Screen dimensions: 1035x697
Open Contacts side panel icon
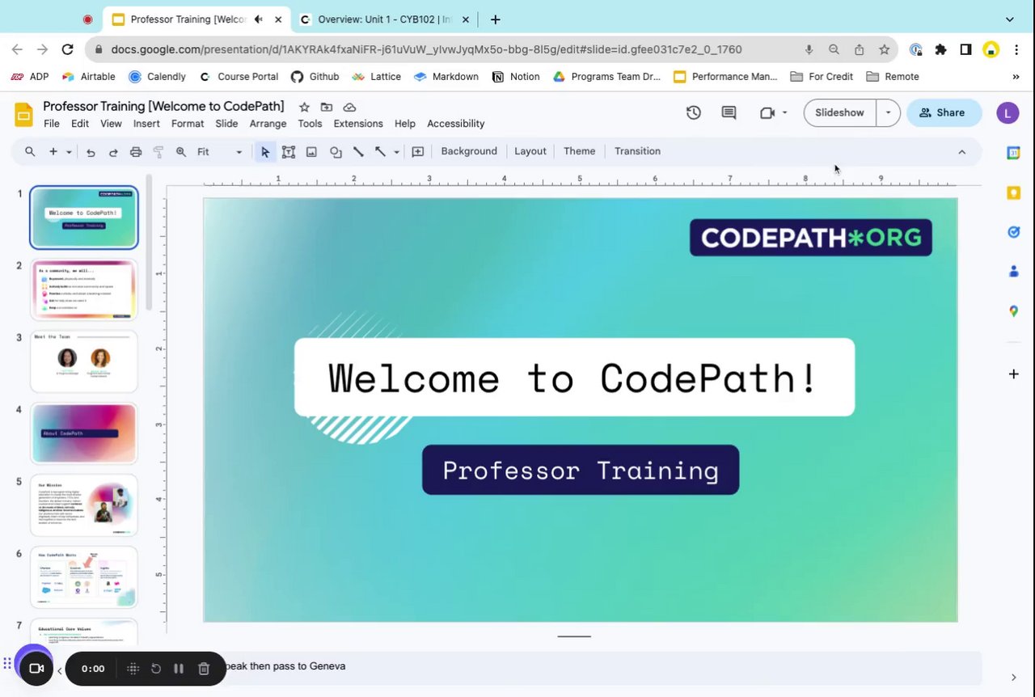(x=1013, y=272)
